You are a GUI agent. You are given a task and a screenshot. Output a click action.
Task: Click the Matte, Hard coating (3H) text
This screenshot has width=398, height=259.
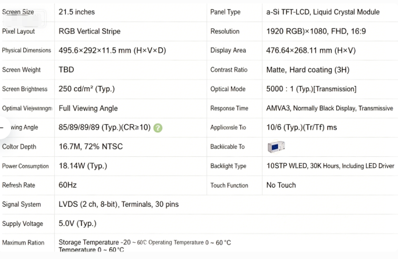pos(308,70)
